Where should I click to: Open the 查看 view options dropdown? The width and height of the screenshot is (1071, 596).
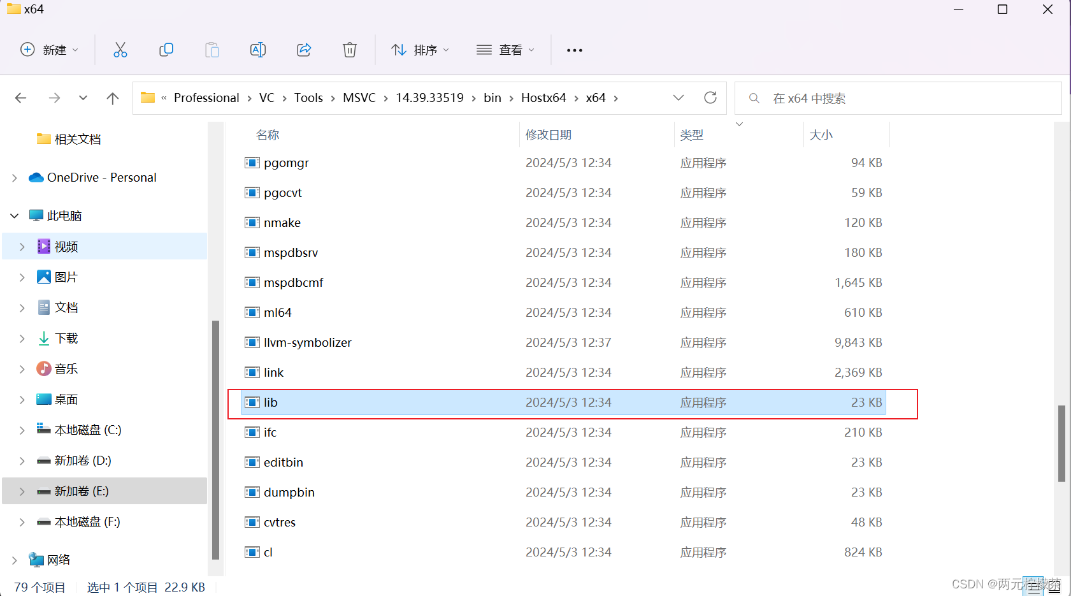point(505,50)
